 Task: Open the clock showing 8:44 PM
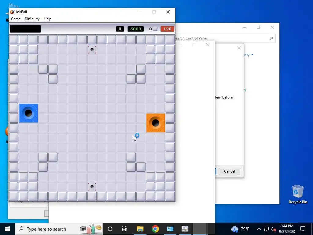pos(287,229)
